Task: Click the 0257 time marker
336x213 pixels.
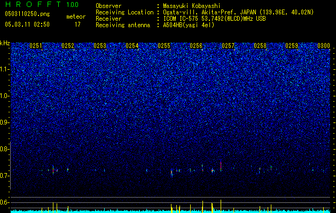Action: tap(228, 46)
